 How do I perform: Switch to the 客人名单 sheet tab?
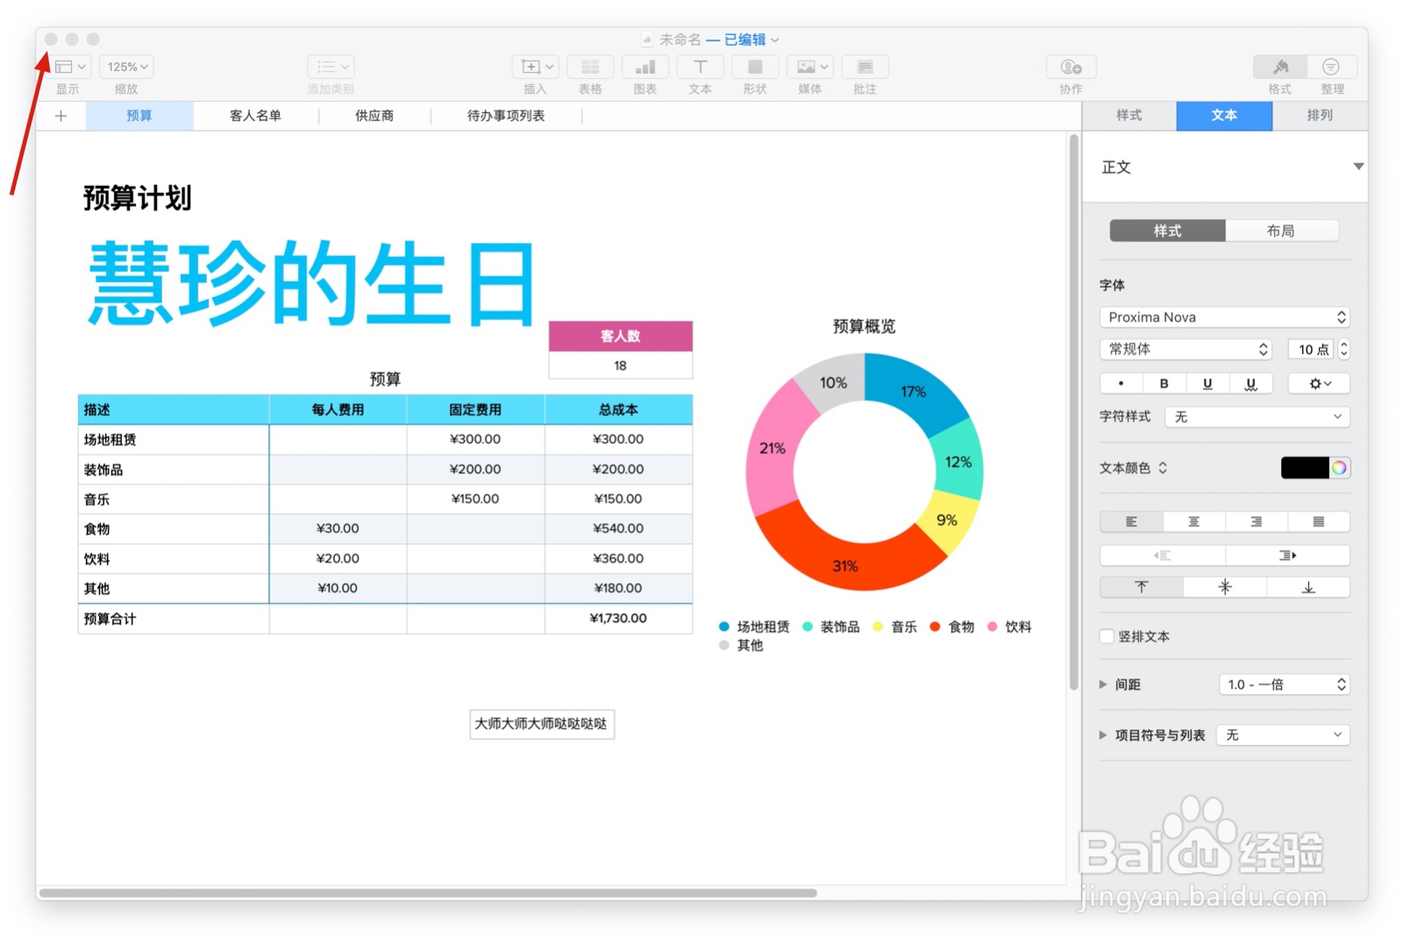pyautogui.click(x=254, y=115)
